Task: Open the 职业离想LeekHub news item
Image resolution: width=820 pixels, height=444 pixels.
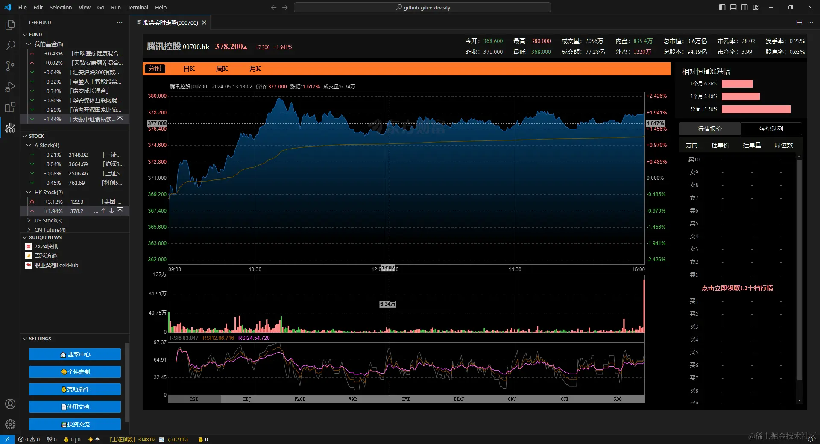Action: 56,265
